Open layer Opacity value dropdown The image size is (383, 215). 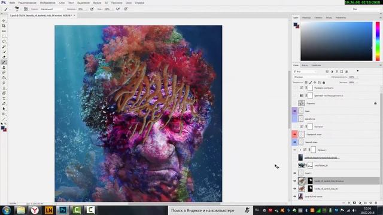[x=357, y=77]
